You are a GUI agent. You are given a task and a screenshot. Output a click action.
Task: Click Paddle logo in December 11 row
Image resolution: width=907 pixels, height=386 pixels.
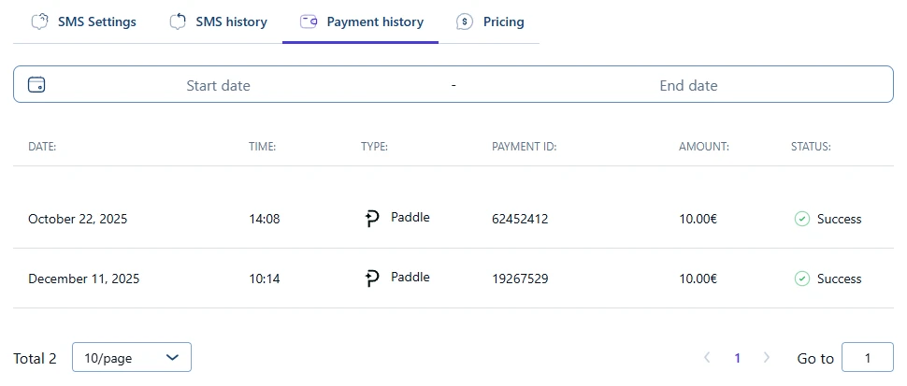[x=372, y=279]
